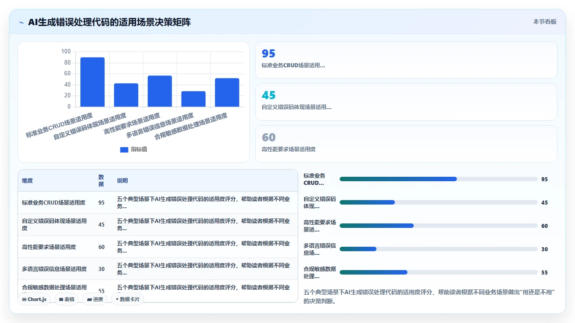Toggle the 指标值 legend swatch
The height and width of the screenshot is (323, 575).
(x=124, y=149)
